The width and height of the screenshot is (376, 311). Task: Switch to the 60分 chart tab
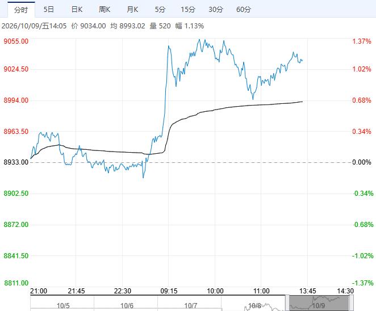pos(244,10)
